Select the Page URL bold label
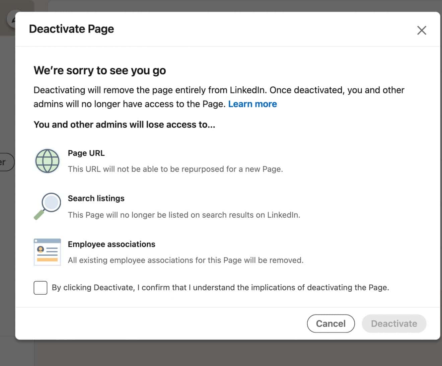 (x=86, y=153)
